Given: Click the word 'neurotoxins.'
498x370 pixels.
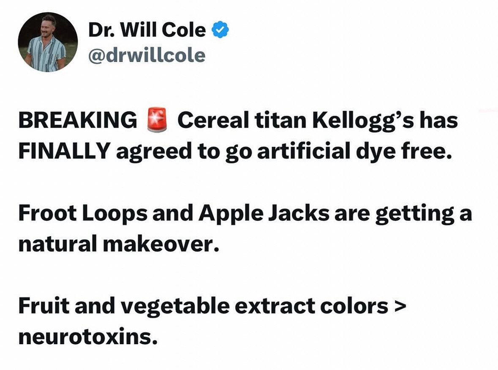Looking at the screenshot, I should click(88, 337).
